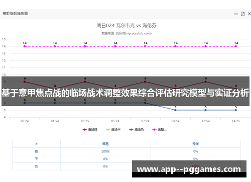Click the 最高 0% cell in 负 row

[105, 166]
